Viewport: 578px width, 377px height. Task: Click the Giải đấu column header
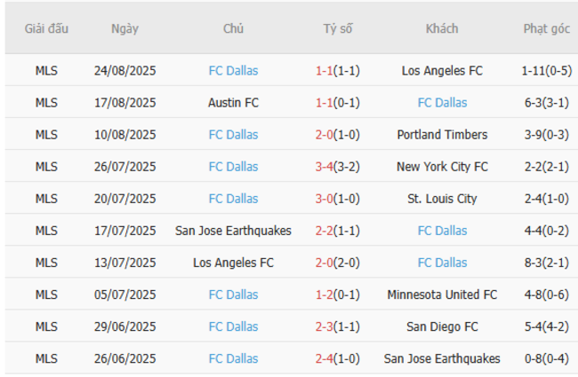pos(46,28)
